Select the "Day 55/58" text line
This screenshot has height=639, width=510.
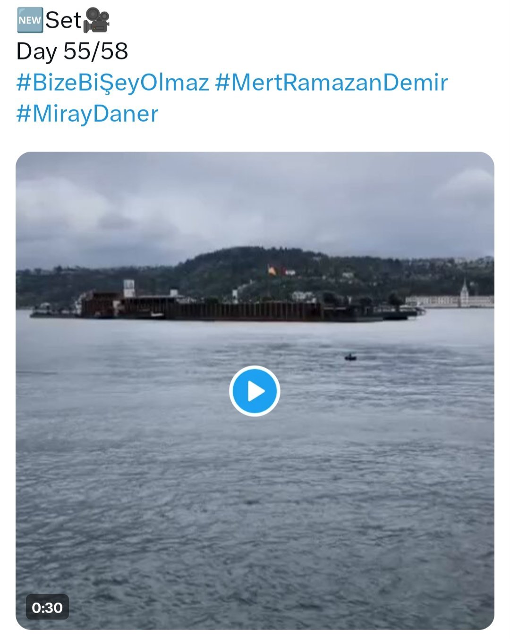(72, 51)
